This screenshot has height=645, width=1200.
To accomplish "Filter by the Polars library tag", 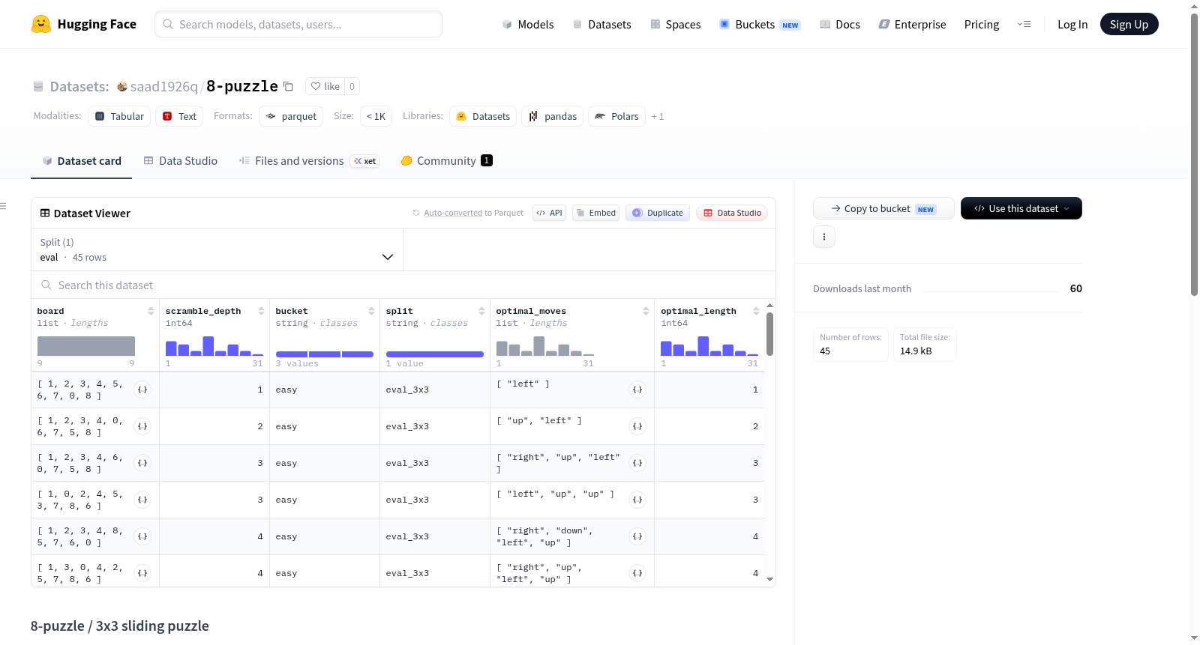I will 617,116.
